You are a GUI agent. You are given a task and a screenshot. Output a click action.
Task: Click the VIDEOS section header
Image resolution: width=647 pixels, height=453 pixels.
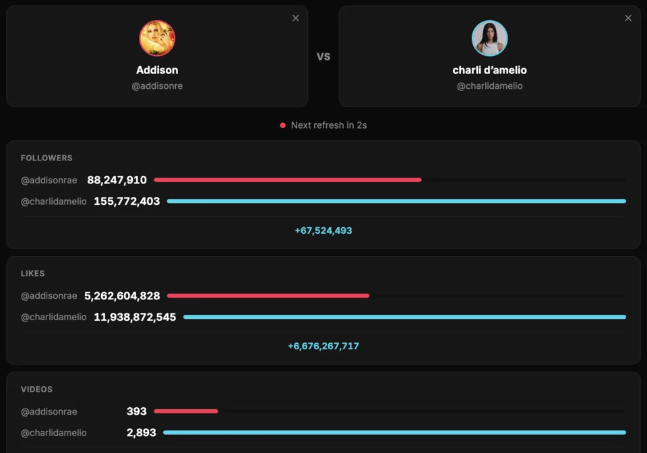coord(37,389)
